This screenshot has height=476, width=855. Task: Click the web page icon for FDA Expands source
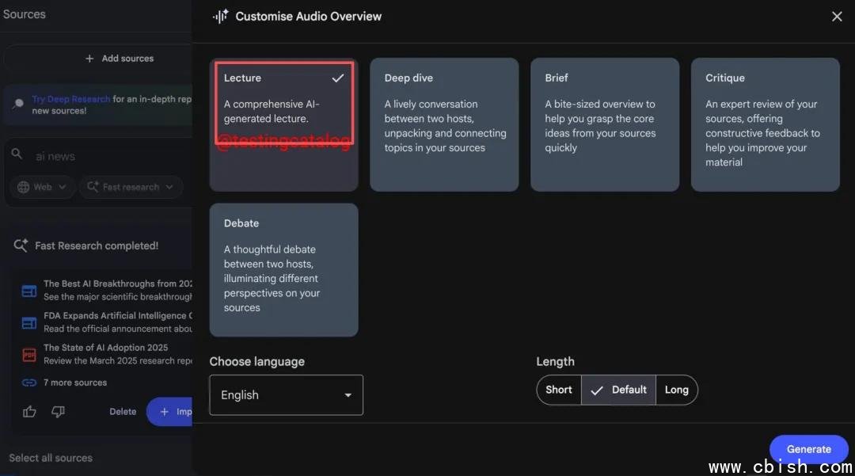29,322
